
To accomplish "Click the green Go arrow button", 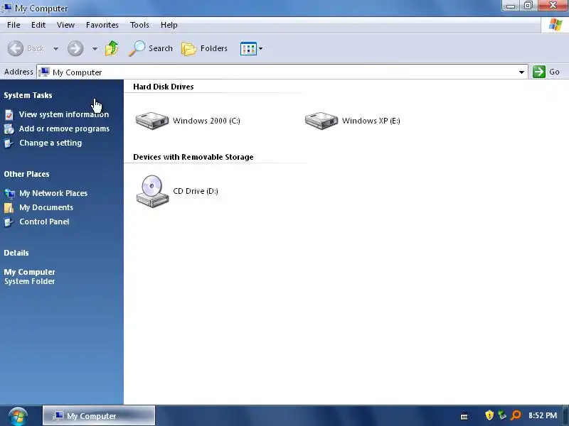I will [x=539, y=72].
